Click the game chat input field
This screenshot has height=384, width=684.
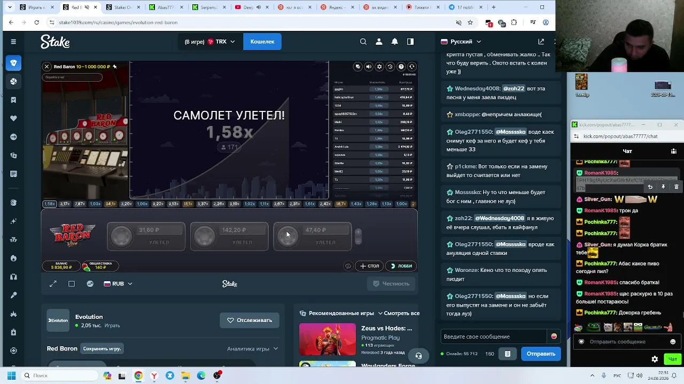[x=72, y=77]
